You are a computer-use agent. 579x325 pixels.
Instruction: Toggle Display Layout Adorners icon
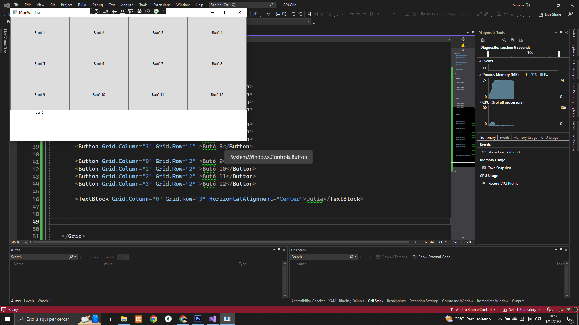(x=122, y=11)
